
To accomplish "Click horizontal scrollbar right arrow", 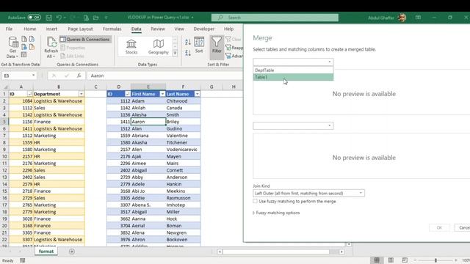I will pyautogui.click(x=341, y=252).
